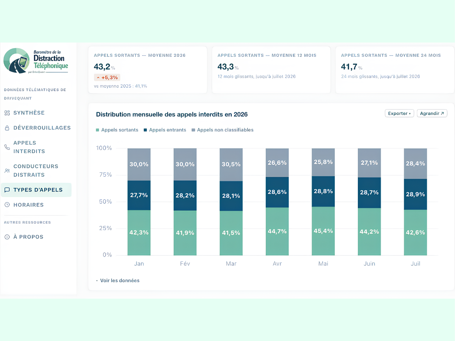The width and height of the screenshot is (455, 341).
Task: Click the Mar 30,5% grey segment
Action: 231,165
